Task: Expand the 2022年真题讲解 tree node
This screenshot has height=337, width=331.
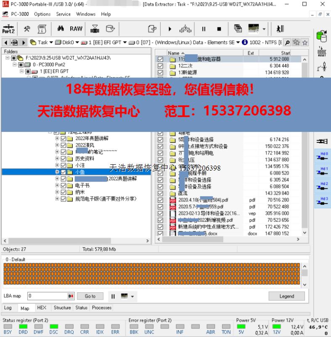Action: [x=57, y=139]
